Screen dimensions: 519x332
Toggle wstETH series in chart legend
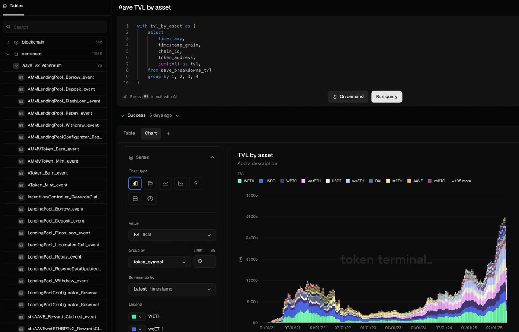[x=311, y=181]
